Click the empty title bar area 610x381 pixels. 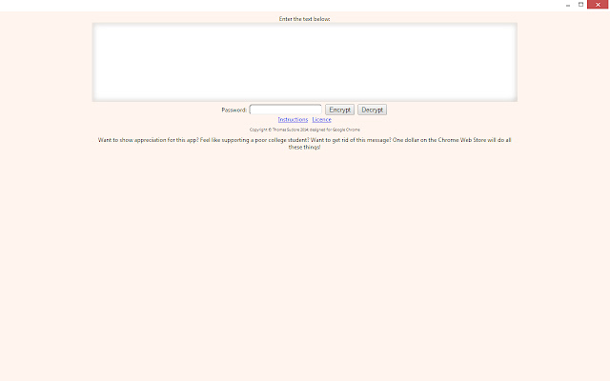280,5
